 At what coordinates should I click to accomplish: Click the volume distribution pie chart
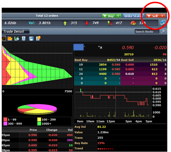[37, 109]
